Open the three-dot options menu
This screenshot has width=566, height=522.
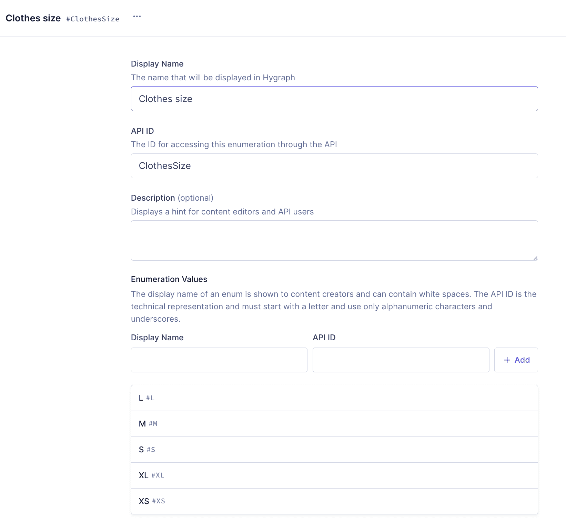[x=137, y=17]
